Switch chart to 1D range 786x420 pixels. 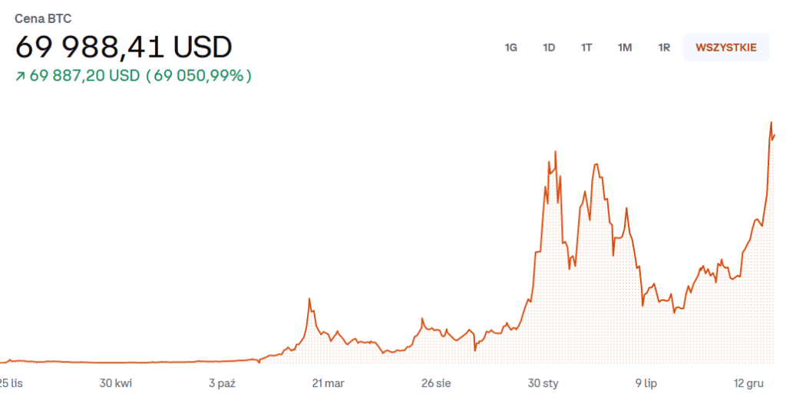click(x=549, y=48)
